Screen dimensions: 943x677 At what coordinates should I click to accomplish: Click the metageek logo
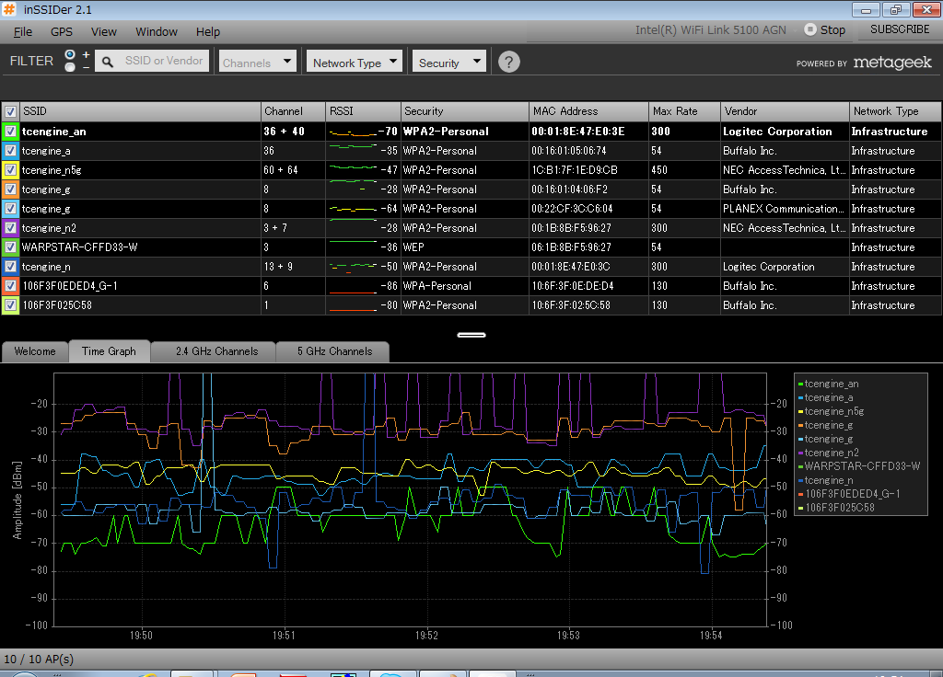point(892,63)
